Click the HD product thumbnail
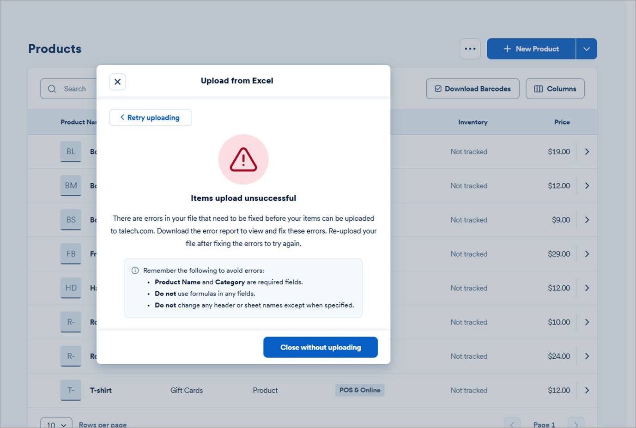Image resolution: width=636 pixels, height=428 pixels. [x=71, y=288]
